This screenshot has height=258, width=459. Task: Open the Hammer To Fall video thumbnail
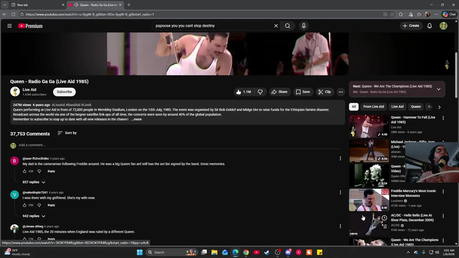pos(369,126)
